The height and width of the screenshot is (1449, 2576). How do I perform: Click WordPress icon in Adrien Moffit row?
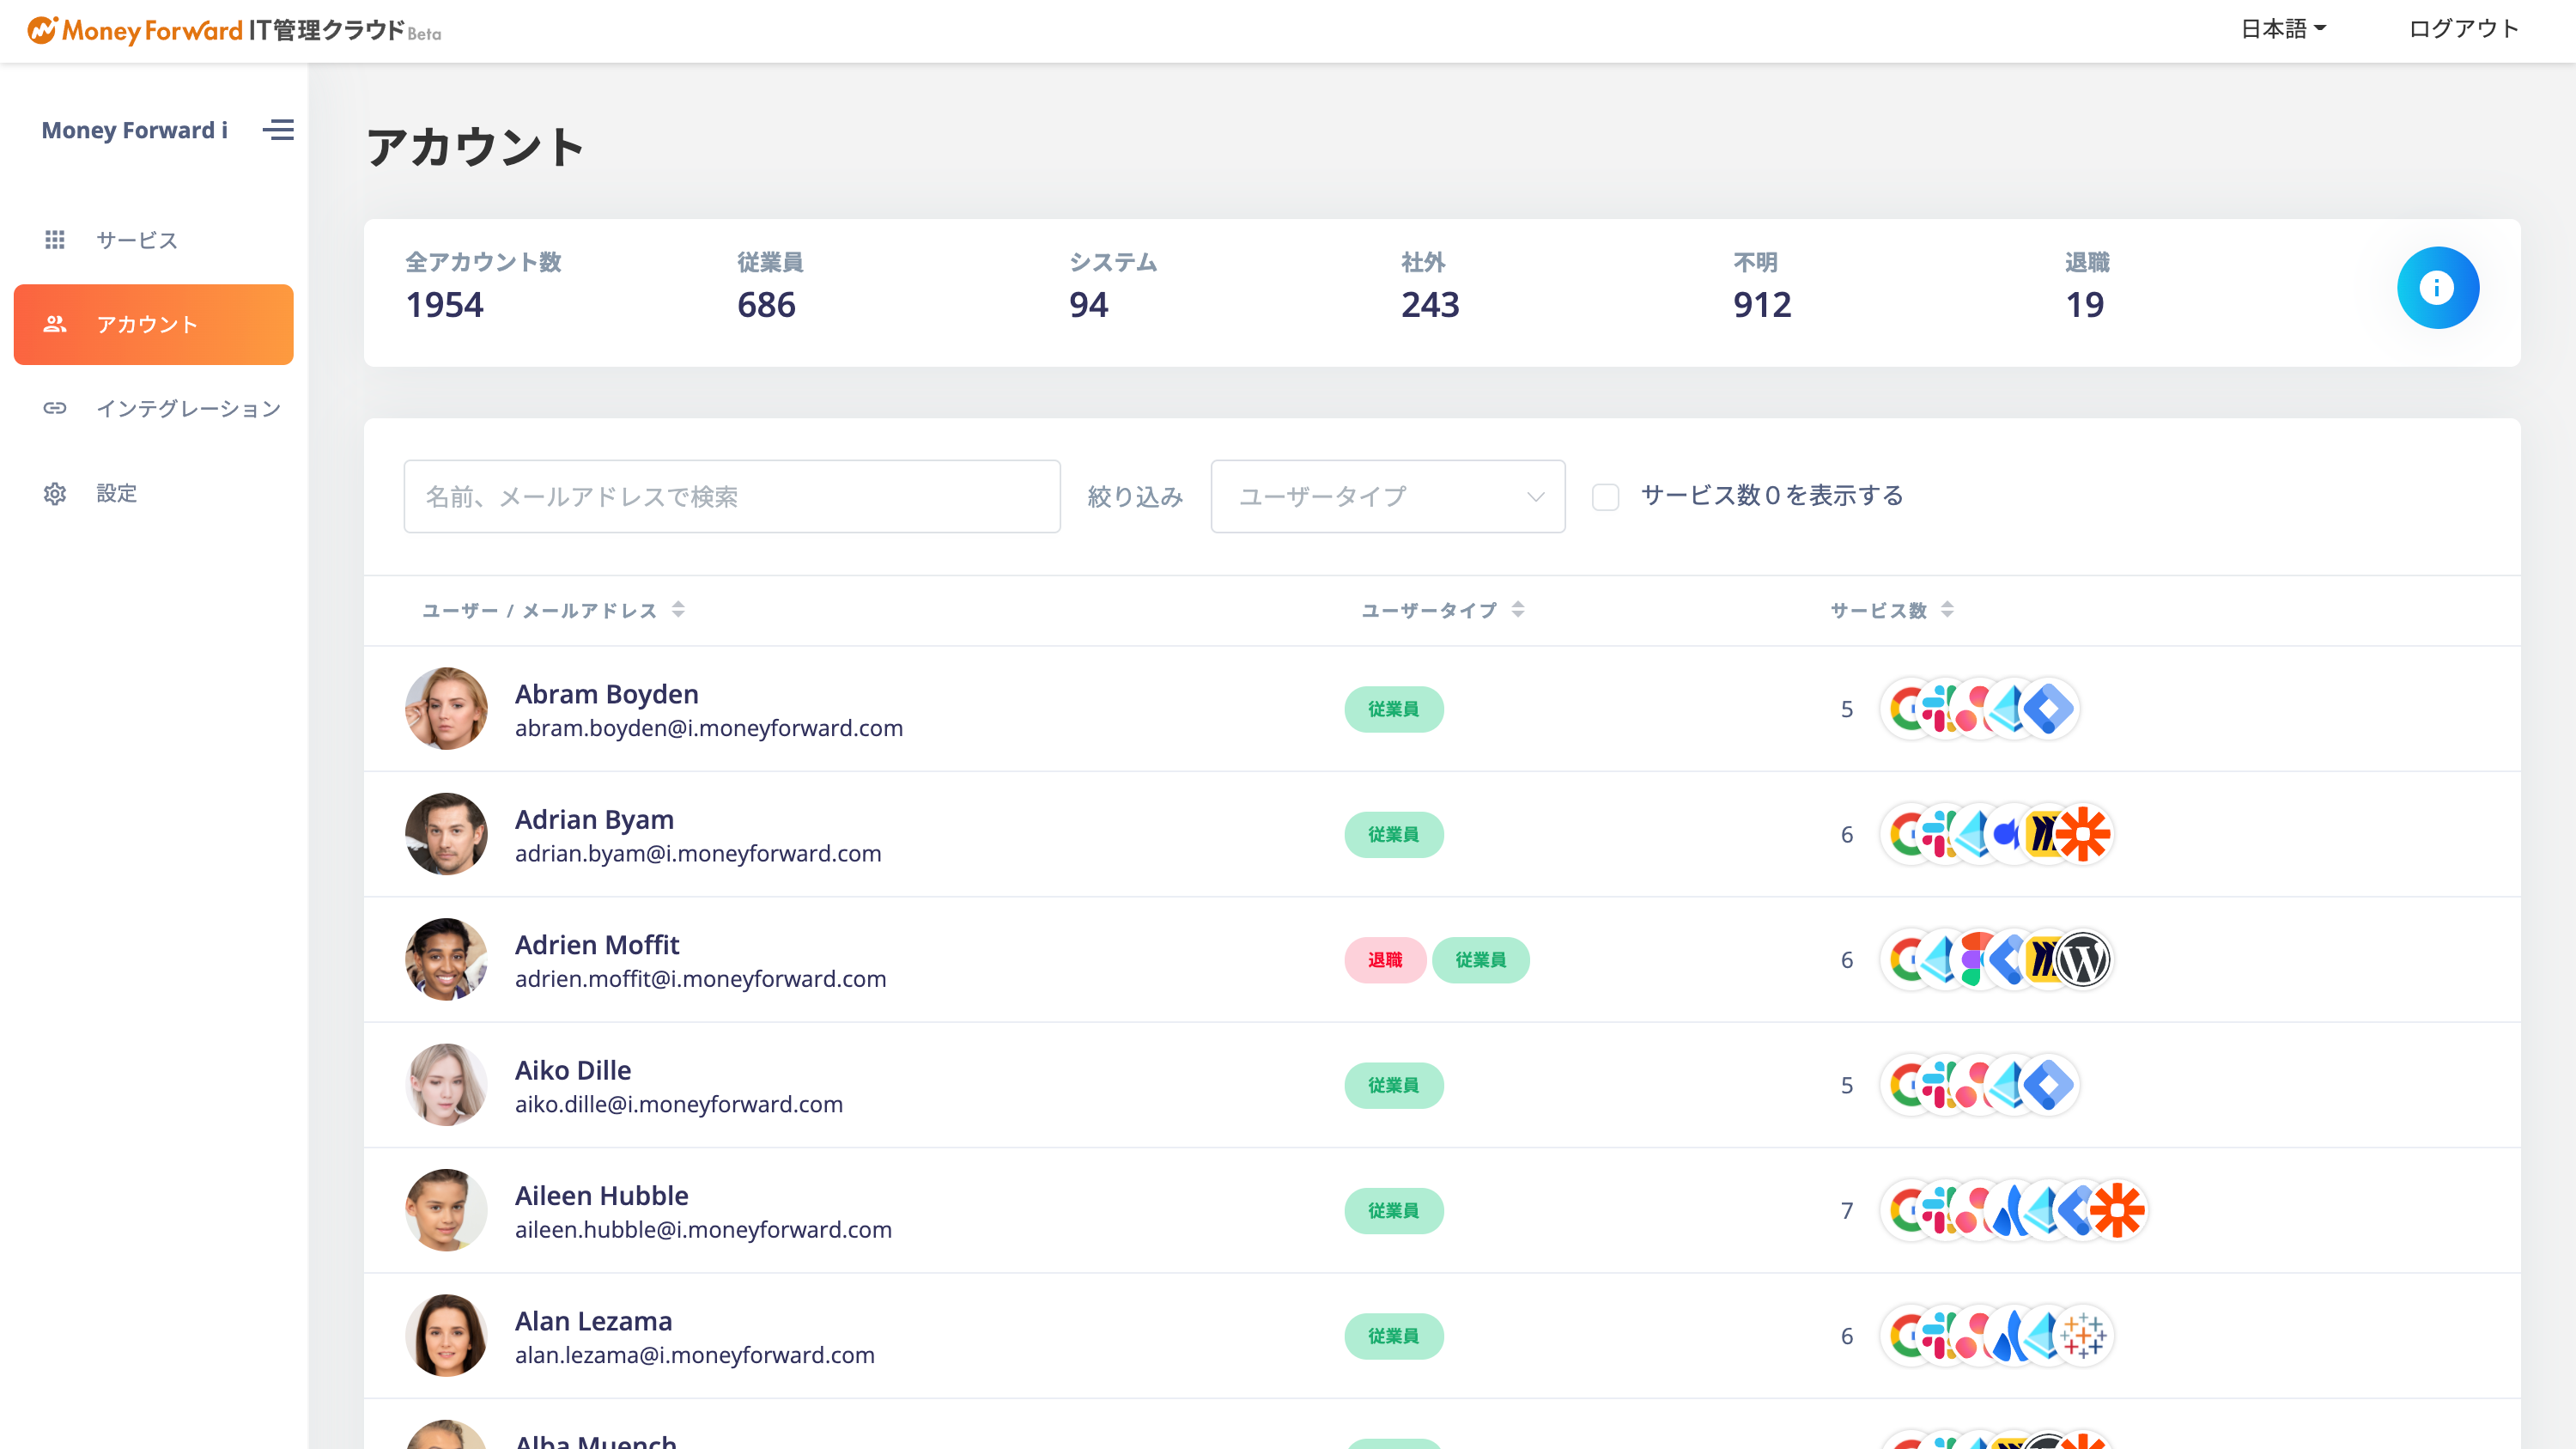[x=2084, y=960]
